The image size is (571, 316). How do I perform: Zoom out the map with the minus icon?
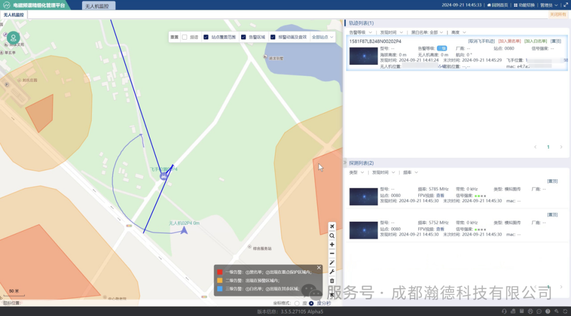(x=331, y=254)
